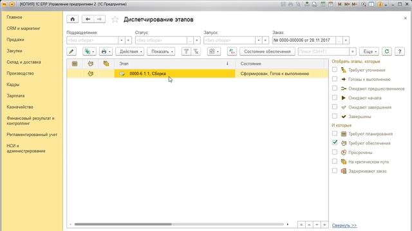This screenshot has height=231, width=412.
Task: Open the printer icon menu
Action: (106, 51)
